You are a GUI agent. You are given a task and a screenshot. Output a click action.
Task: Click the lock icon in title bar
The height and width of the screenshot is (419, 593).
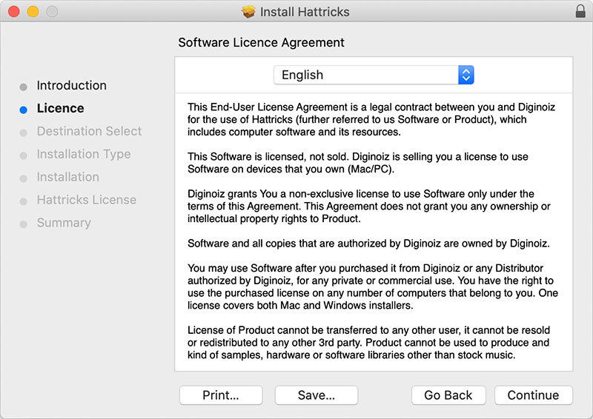tap(580, 12)
